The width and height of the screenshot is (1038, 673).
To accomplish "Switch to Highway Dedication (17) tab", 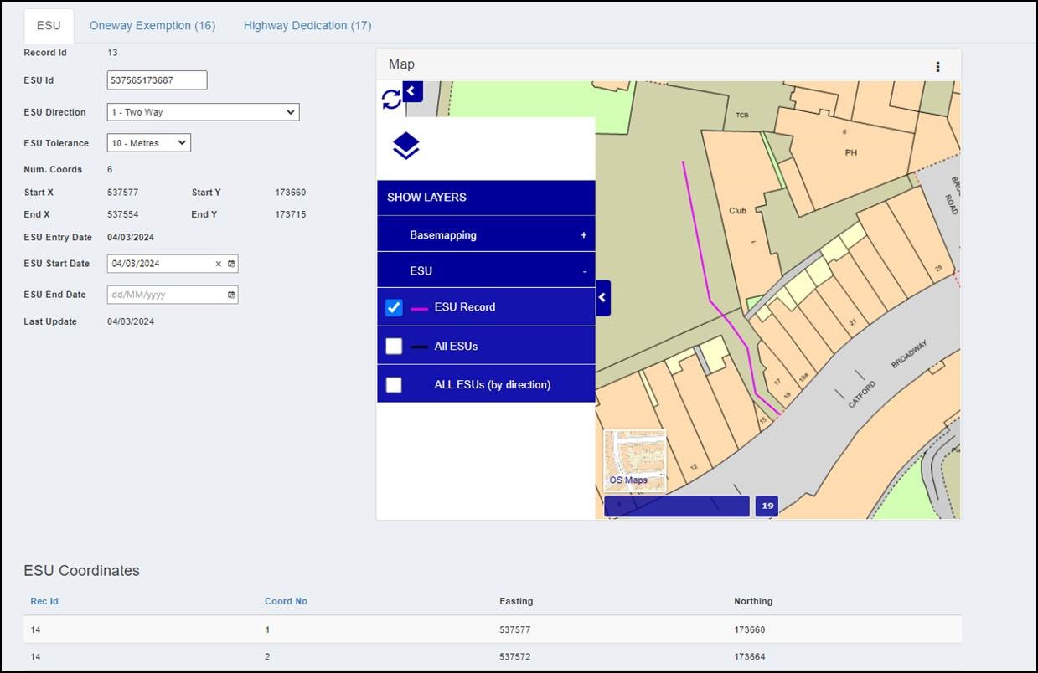I will point(307,26).
